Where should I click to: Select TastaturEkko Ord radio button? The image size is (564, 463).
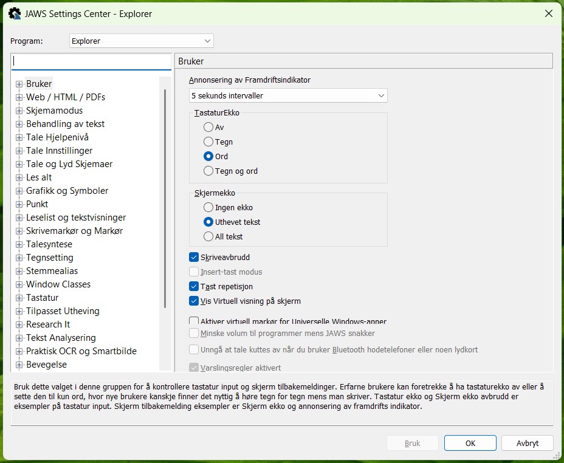click(x=208, y=156)
